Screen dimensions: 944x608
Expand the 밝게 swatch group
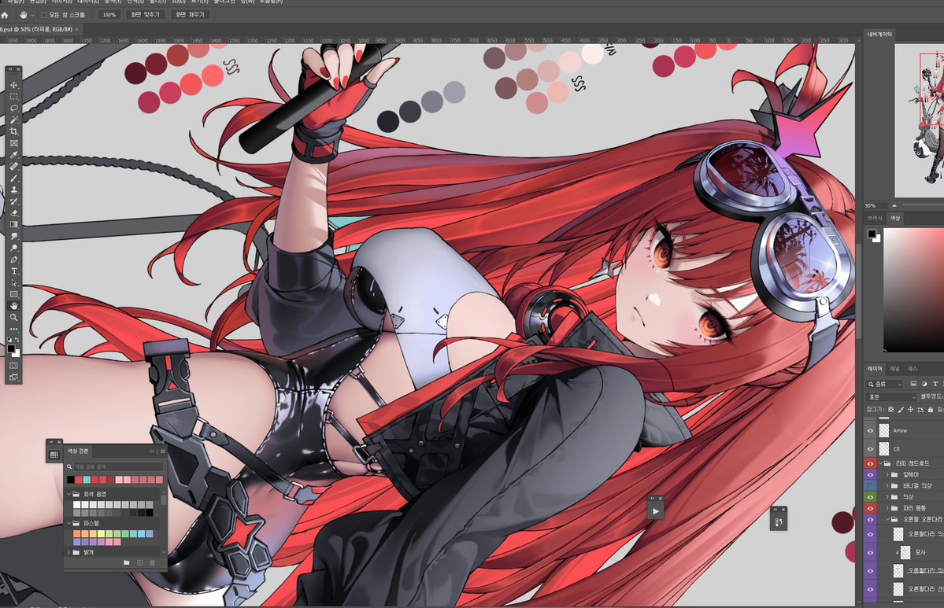tap(68, 552)
